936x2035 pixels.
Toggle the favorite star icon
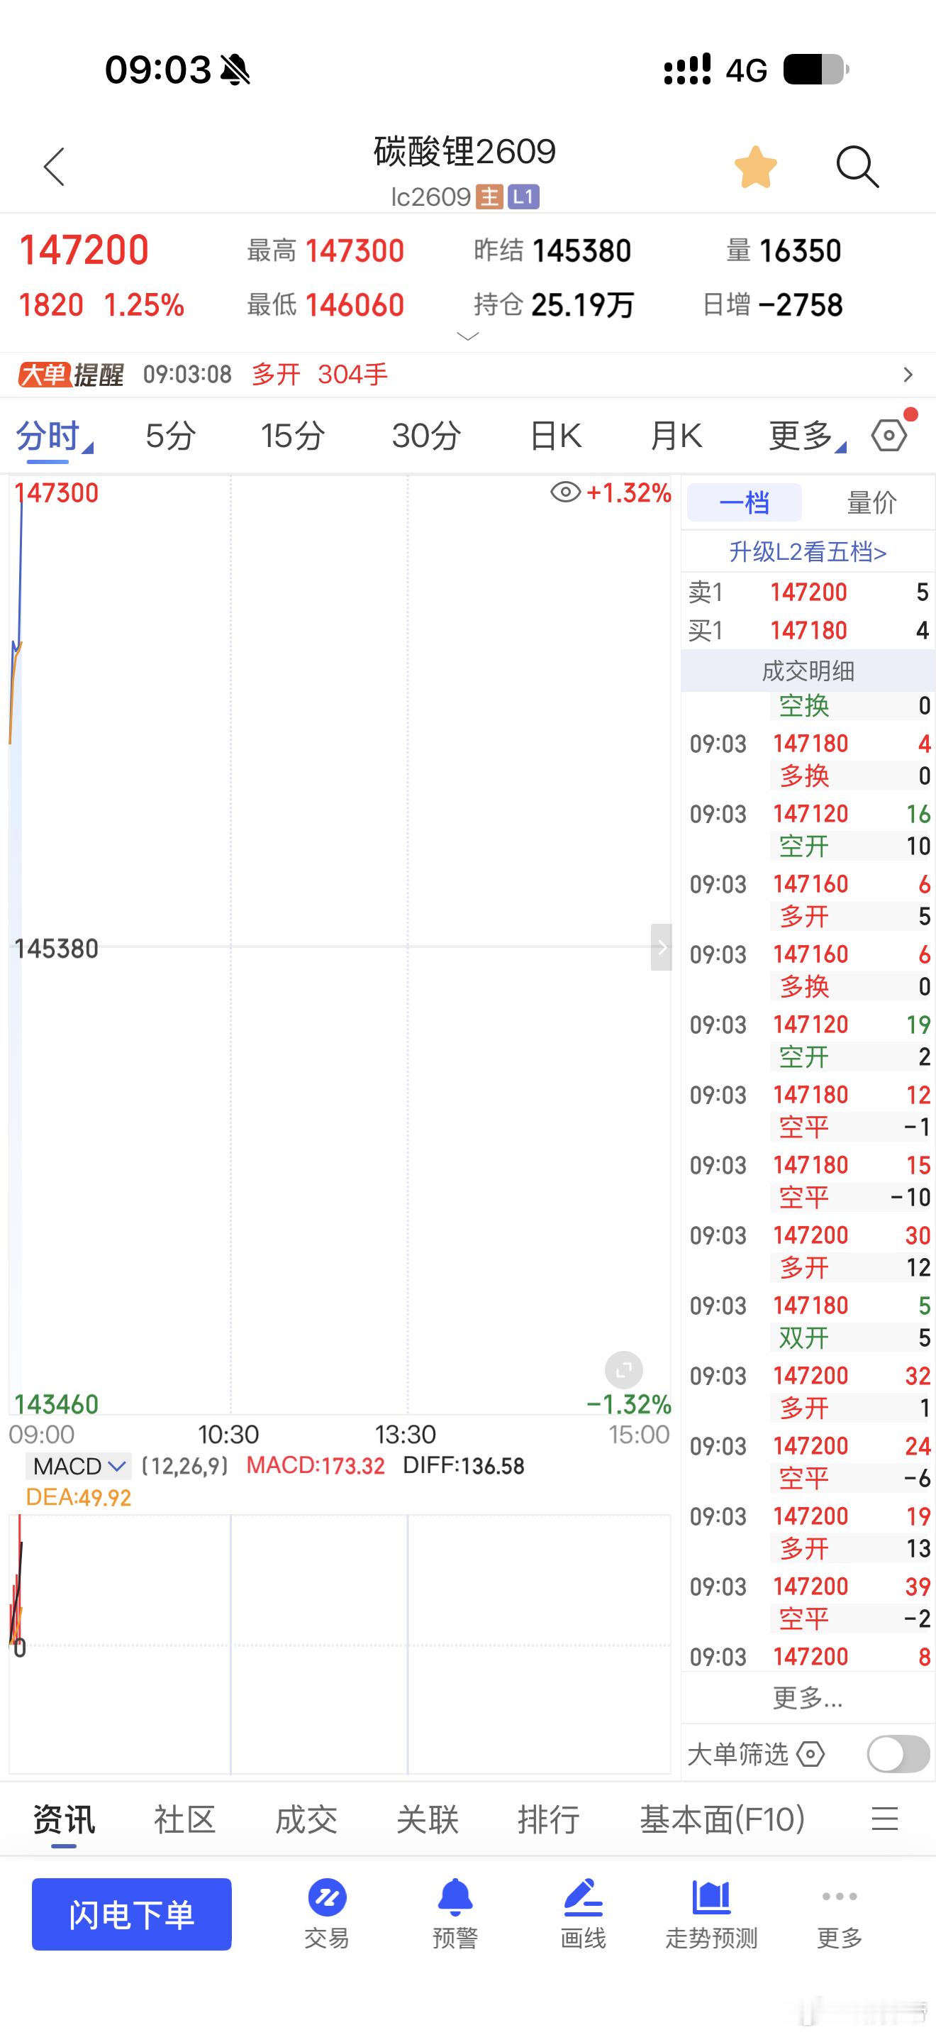click(x=756, y=167)
